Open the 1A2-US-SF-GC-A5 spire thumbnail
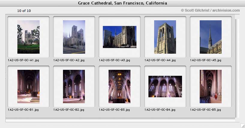This screenshot has height=128, width=245. click(x=211, y=37)
